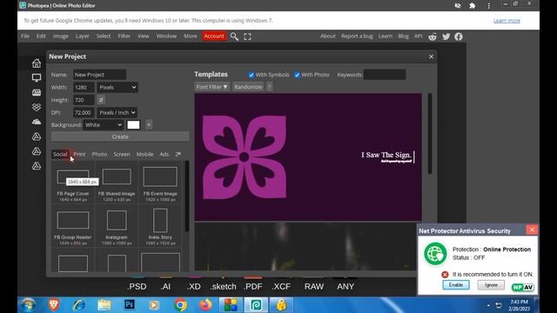This screenshot has width=557, height=313.
Task: Click the templates list scrollbar
Action: coord(430,134)
